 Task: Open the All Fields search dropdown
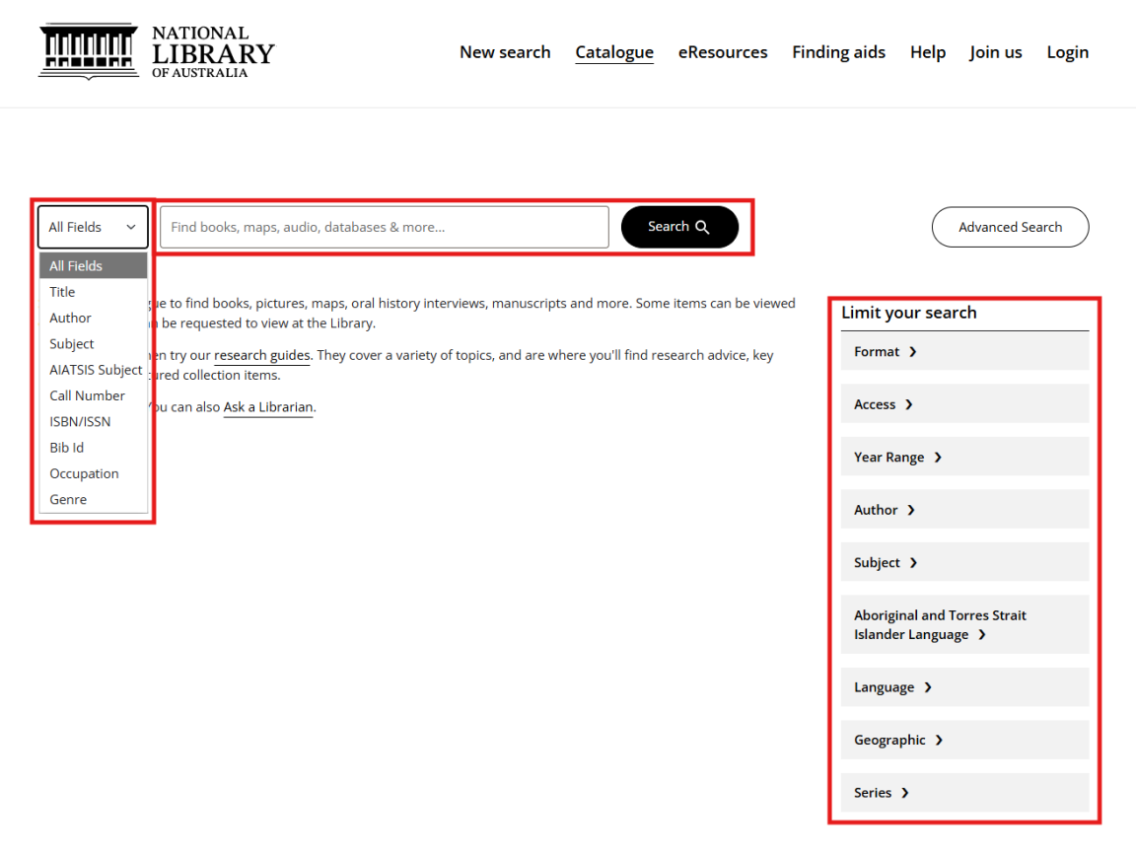pos(93,227)
